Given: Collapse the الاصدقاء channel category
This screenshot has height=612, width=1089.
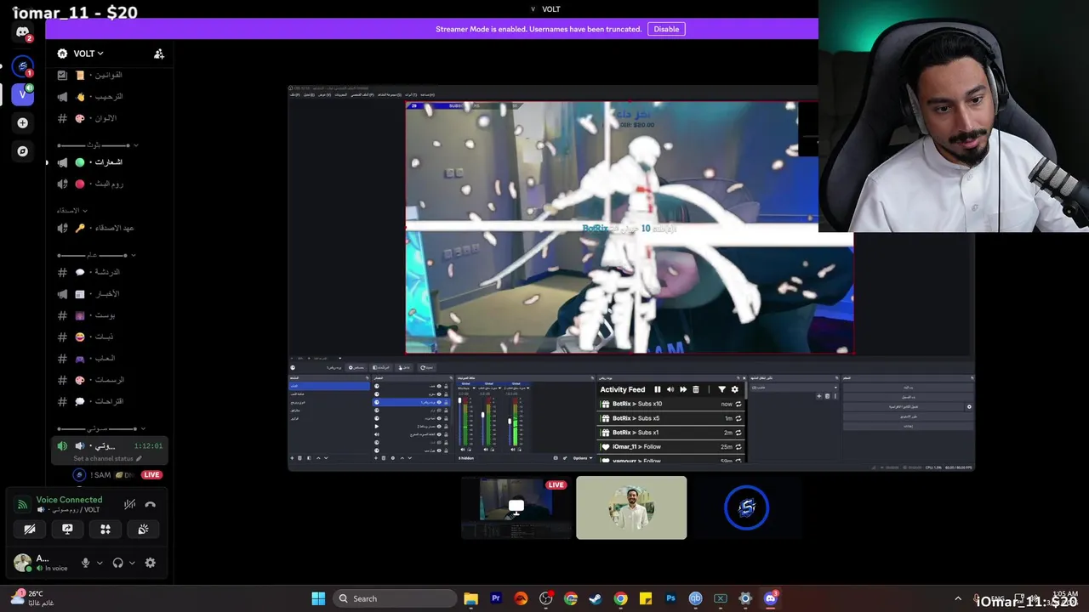Looking at the screenshot, I should 71,210.
